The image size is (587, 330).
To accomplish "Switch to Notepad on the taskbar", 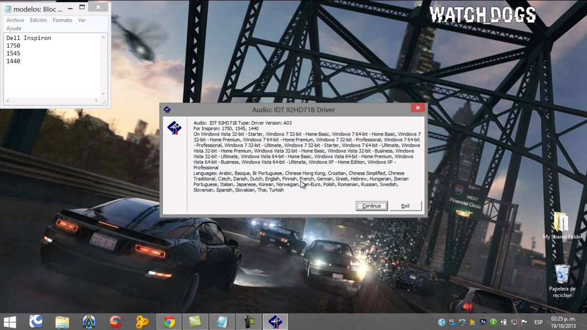I will (x=222, y=322).
